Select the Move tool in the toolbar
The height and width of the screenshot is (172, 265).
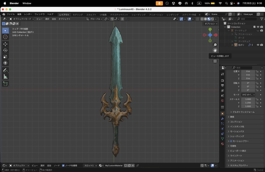click(x=5, y=44)
